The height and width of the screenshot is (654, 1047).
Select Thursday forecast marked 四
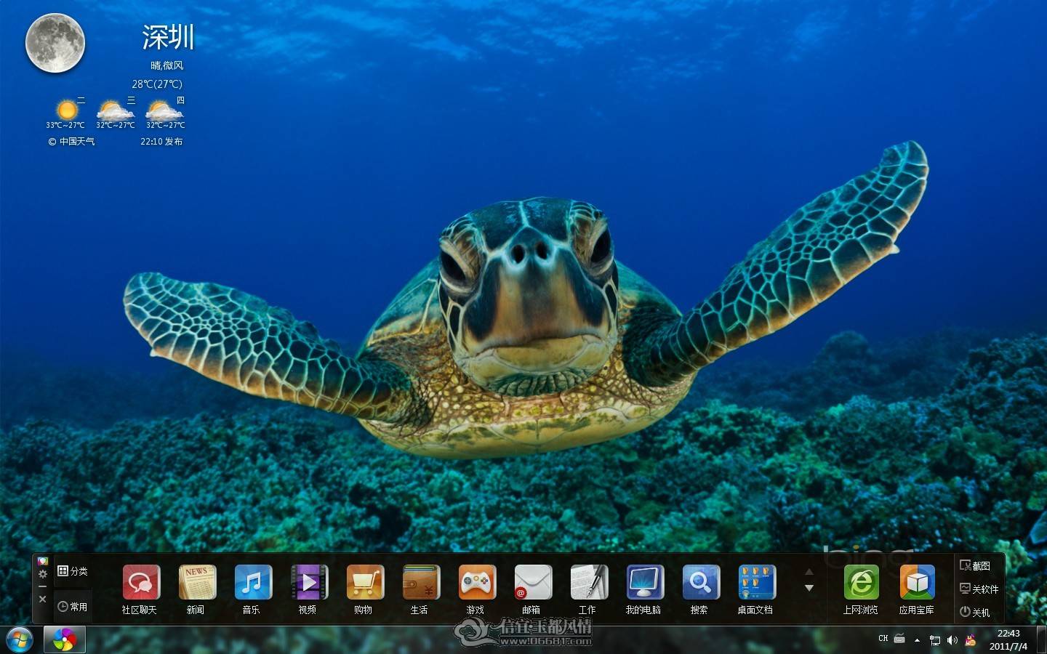click(x=166, y=113)
